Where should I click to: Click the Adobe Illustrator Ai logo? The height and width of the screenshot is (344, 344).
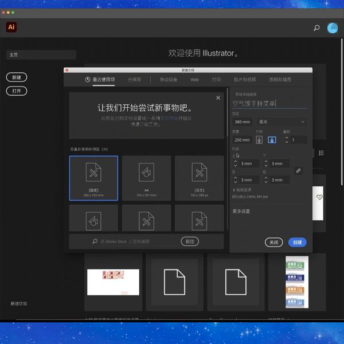point(11,27)
